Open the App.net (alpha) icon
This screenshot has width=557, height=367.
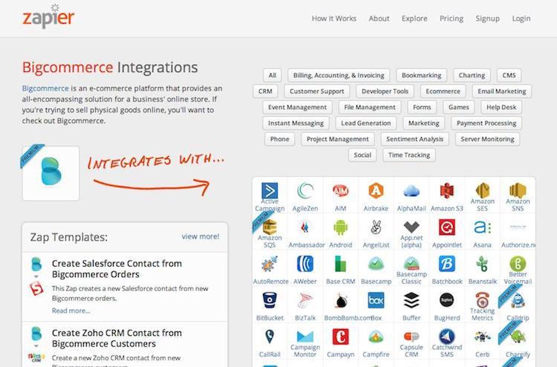pos(411,227)
